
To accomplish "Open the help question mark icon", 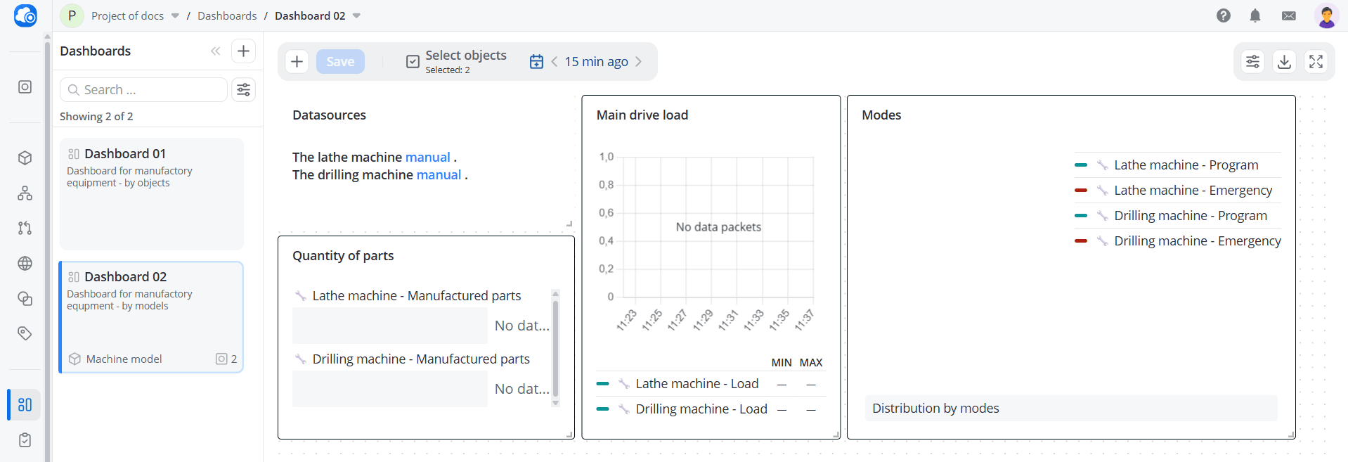I will pyautogui.click(x=1224, y=15).
